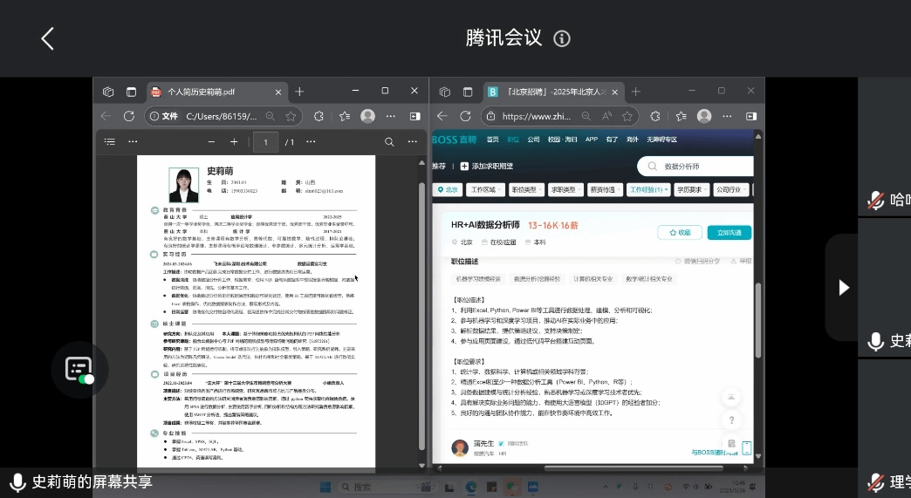Add zhipin page to favorites star
Screen dimensions: 911x498
(627, 116)
